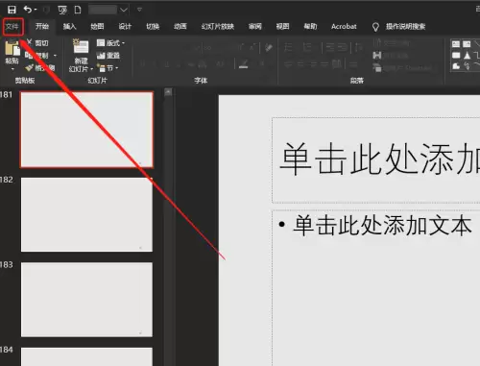Click the format painter brush icon
The image size is (480, 366).
(x=30, y=67)
